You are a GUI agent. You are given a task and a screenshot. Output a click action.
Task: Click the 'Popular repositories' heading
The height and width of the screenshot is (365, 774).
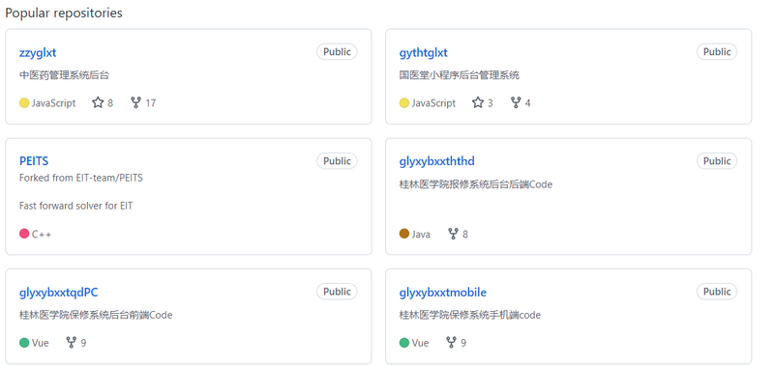tap(64, 13)
